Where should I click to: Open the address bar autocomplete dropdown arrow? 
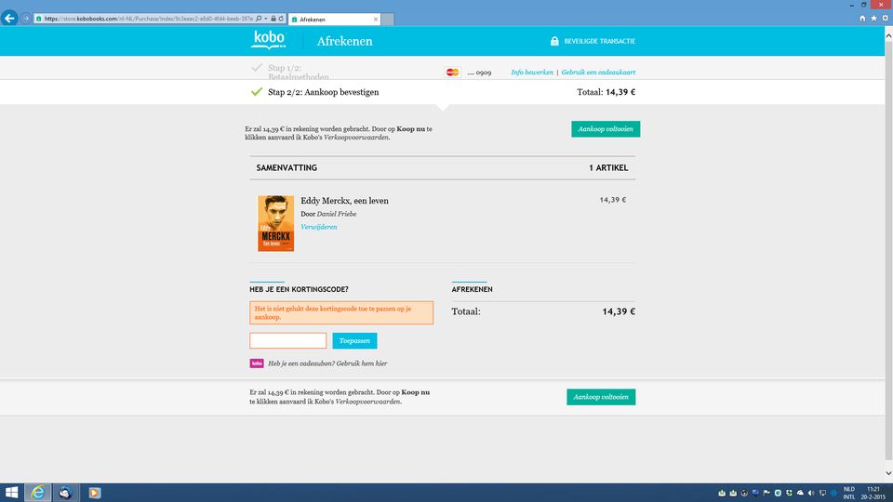(265, 19)
